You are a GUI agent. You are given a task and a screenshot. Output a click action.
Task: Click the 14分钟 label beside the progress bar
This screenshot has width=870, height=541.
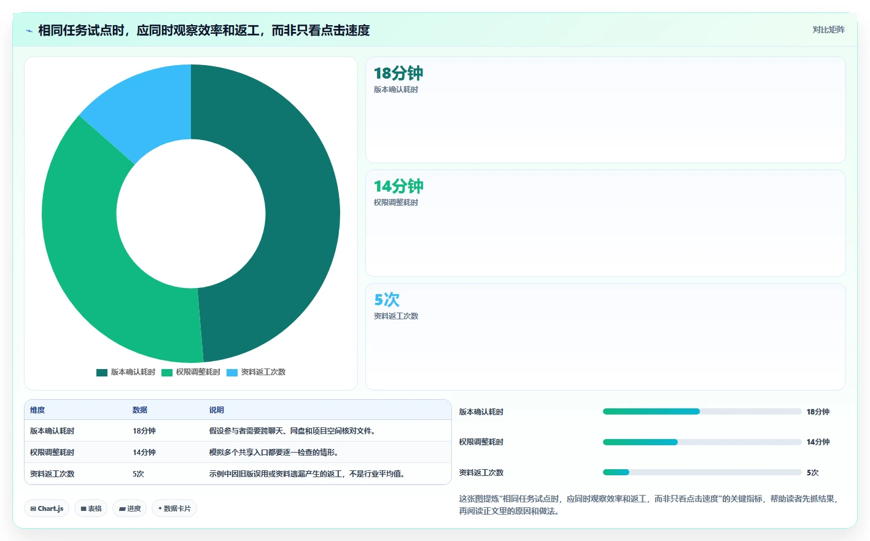818,442
